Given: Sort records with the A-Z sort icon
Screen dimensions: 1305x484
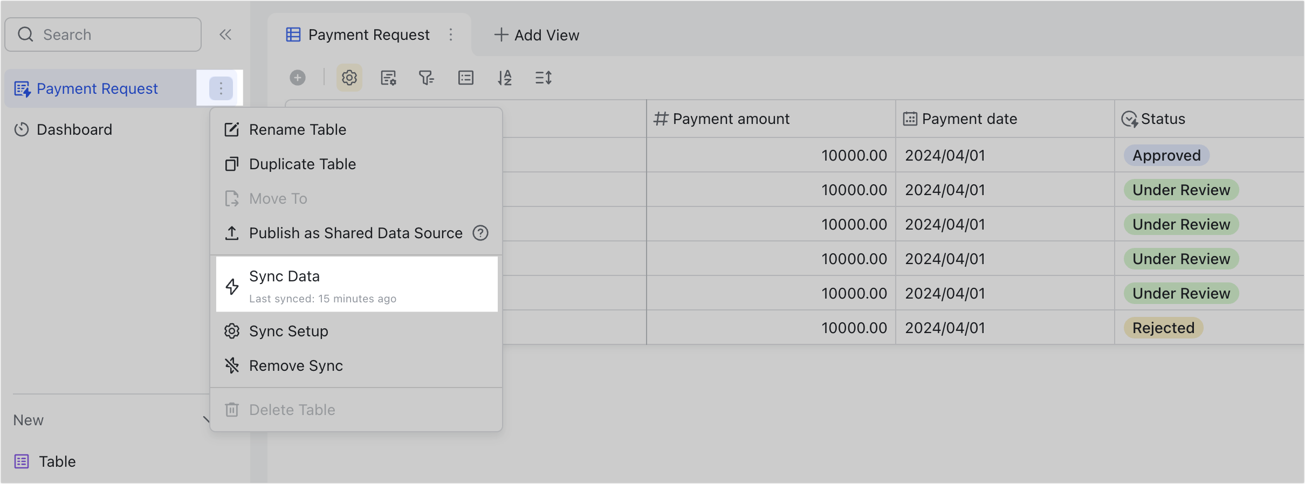Looking at the screenshot, I should pos(505,78).
